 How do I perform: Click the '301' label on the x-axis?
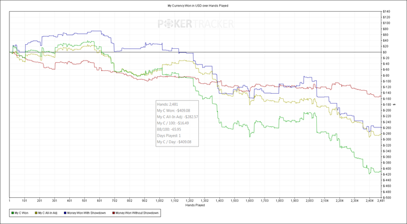click(x=55, y=201)
